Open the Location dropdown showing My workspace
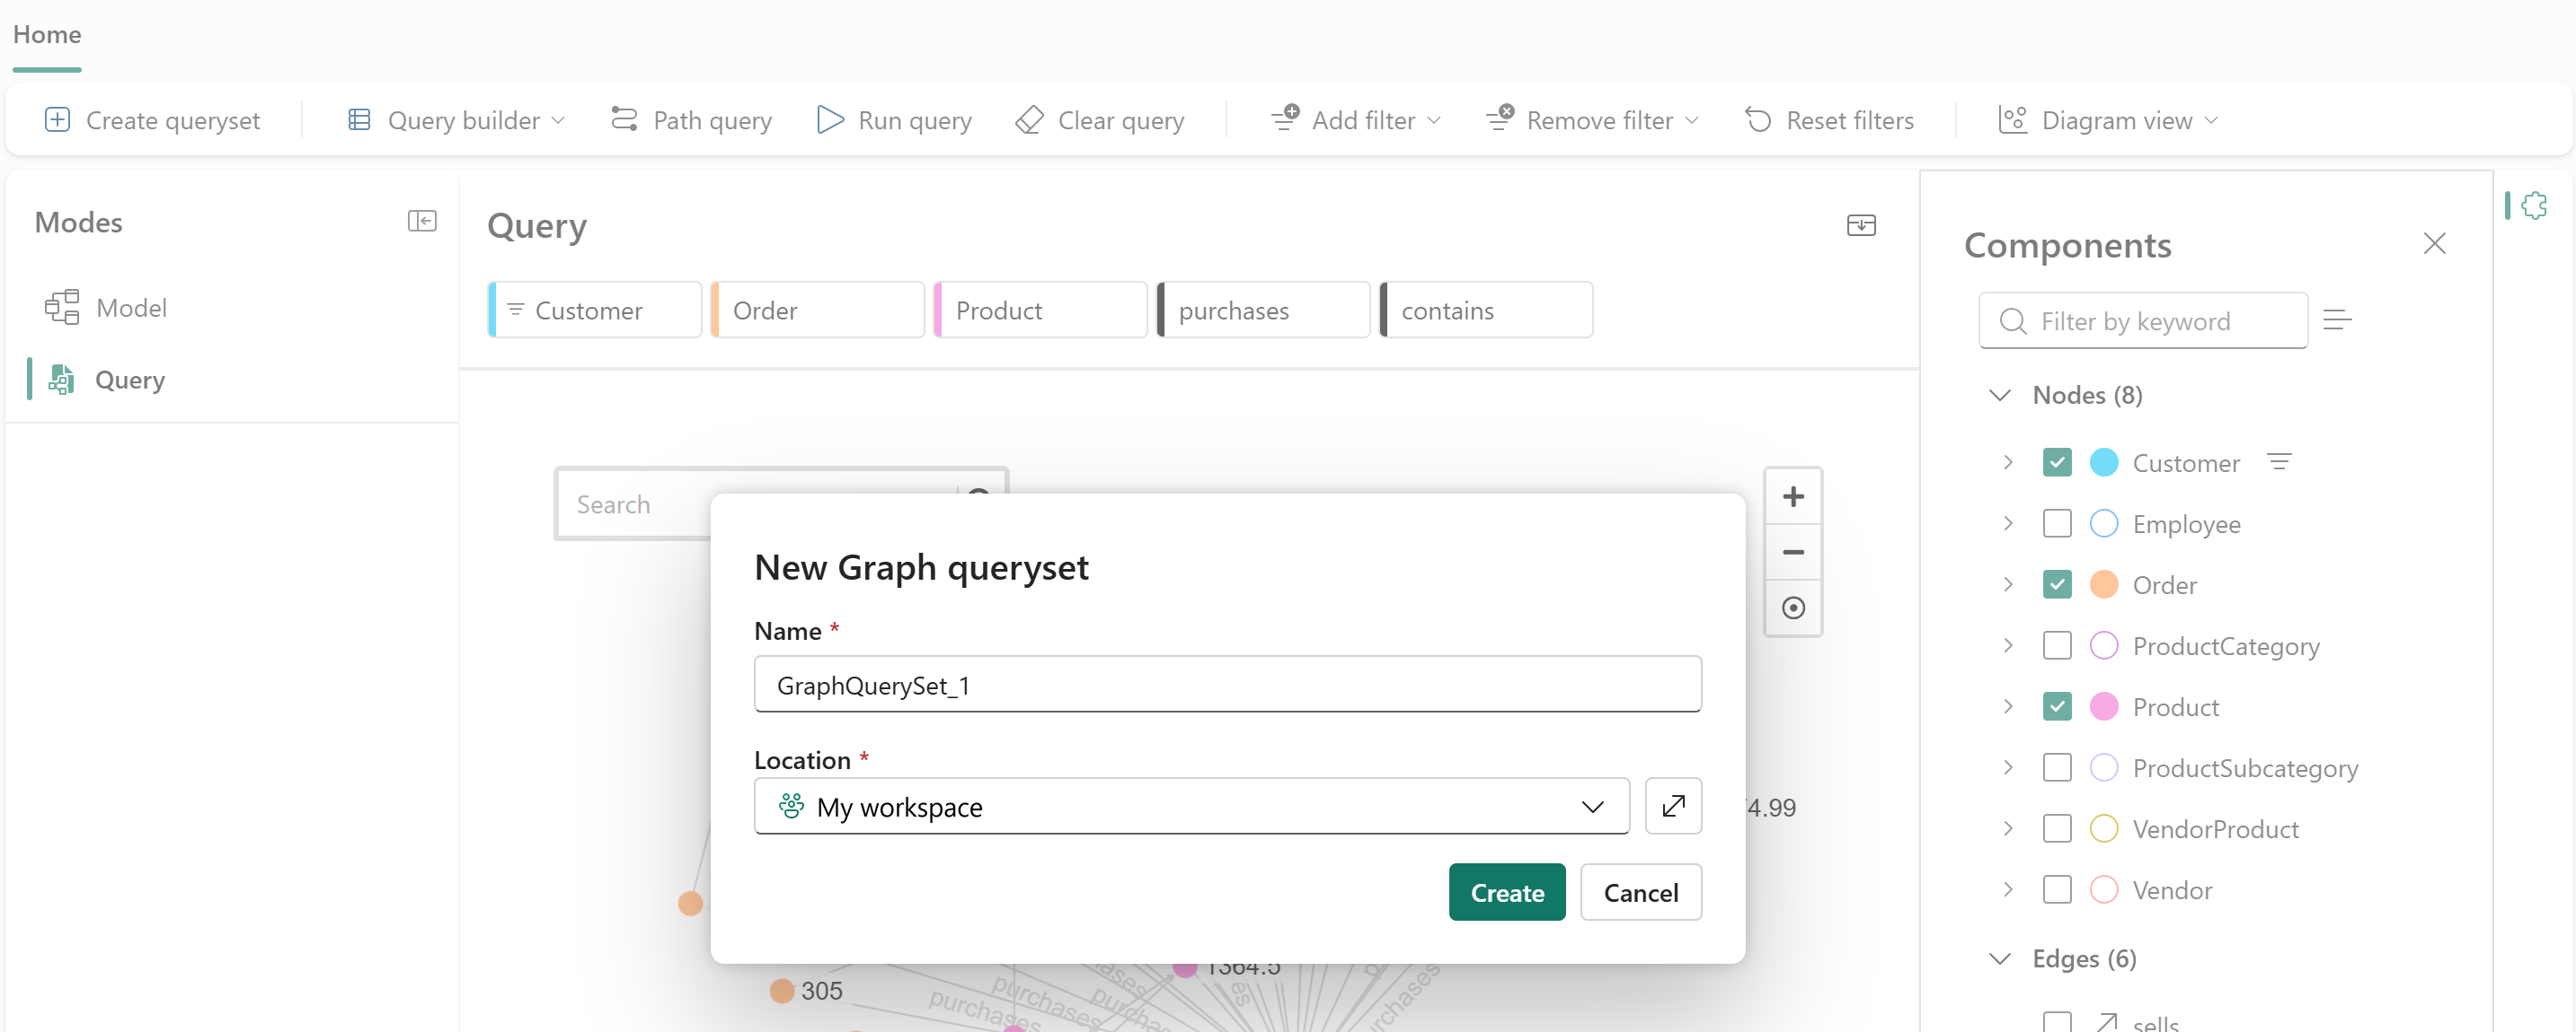 click(1191, 805)
